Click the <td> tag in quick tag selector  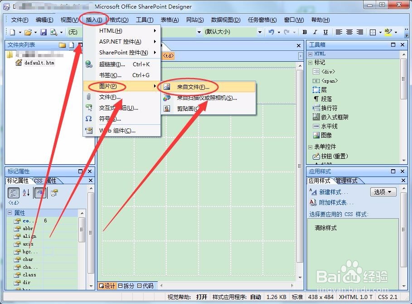(169, 56)
